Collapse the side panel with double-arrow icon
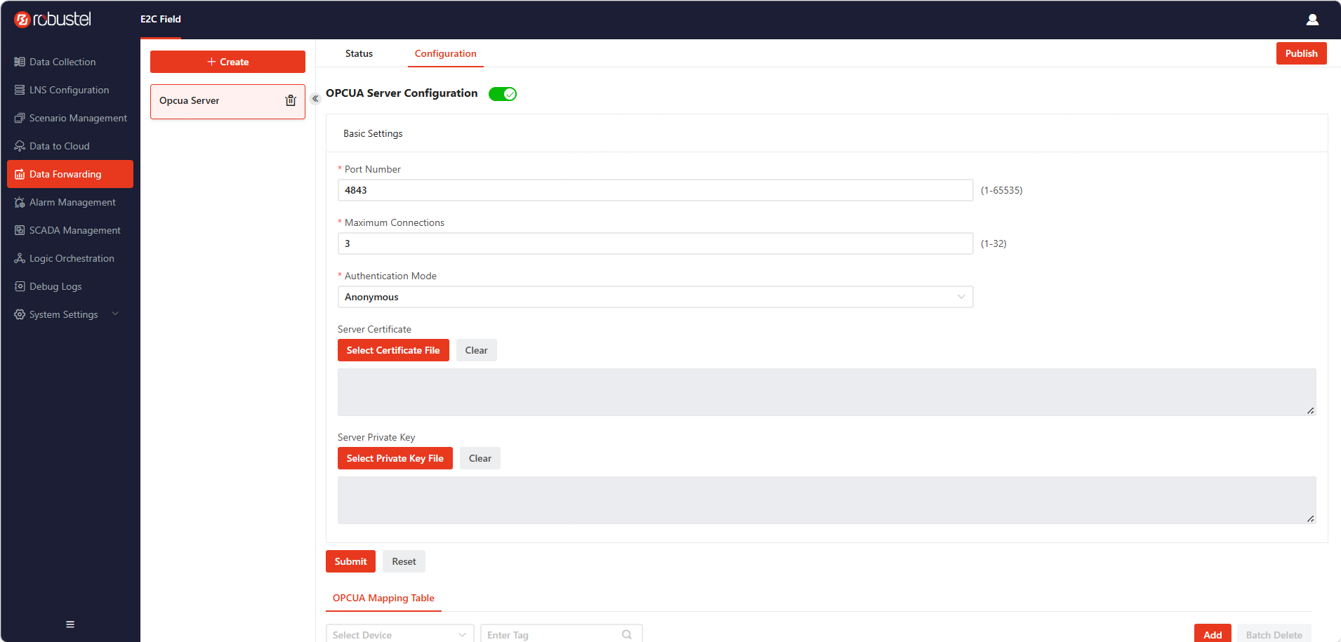The height and width of the screenshot is (642, 1341). (x=315, y=98)
